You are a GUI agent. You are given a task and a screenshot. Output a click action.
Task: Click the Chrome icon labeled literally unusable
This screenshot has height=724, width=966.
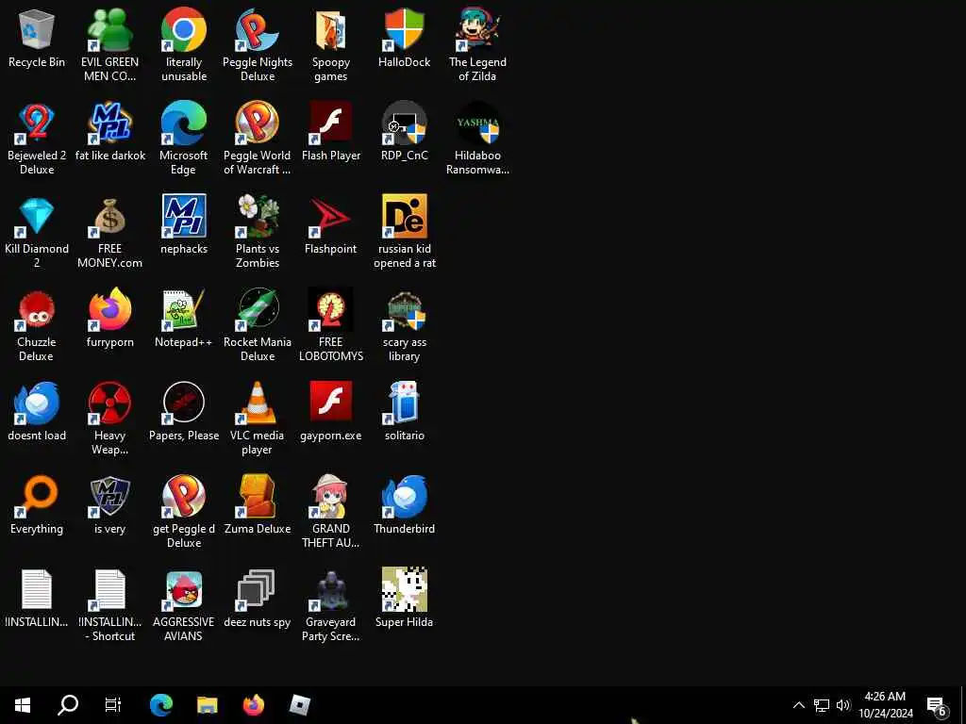(184, 29)
